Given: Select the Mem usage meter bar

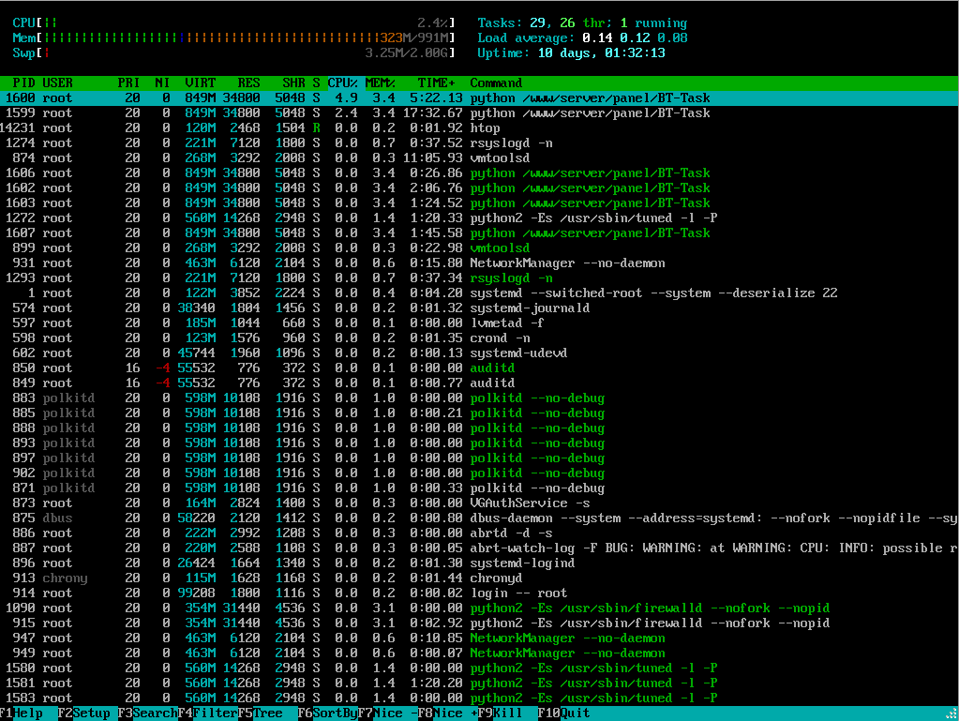Looking at the screenshot, I should (x=233, y=38).
